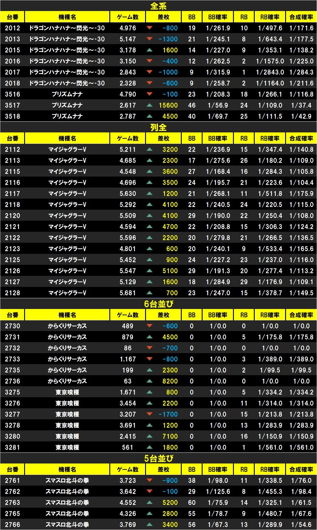This screenshot has height=530, width=317.
Task: Click BB probability 1/168.4
Action: pyautogui.click(x=218, y=171)
